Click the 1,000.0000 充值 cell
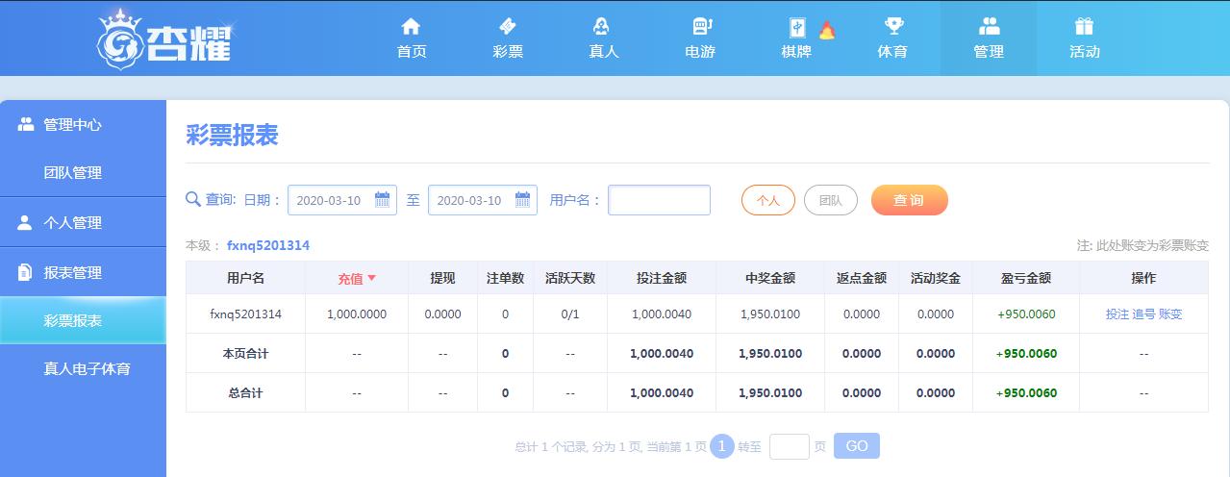This screenshot has width=1230, height=477. click(x=357, y=314)
